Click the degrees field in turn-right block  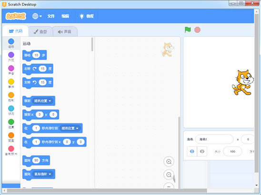tap(42, 69)
